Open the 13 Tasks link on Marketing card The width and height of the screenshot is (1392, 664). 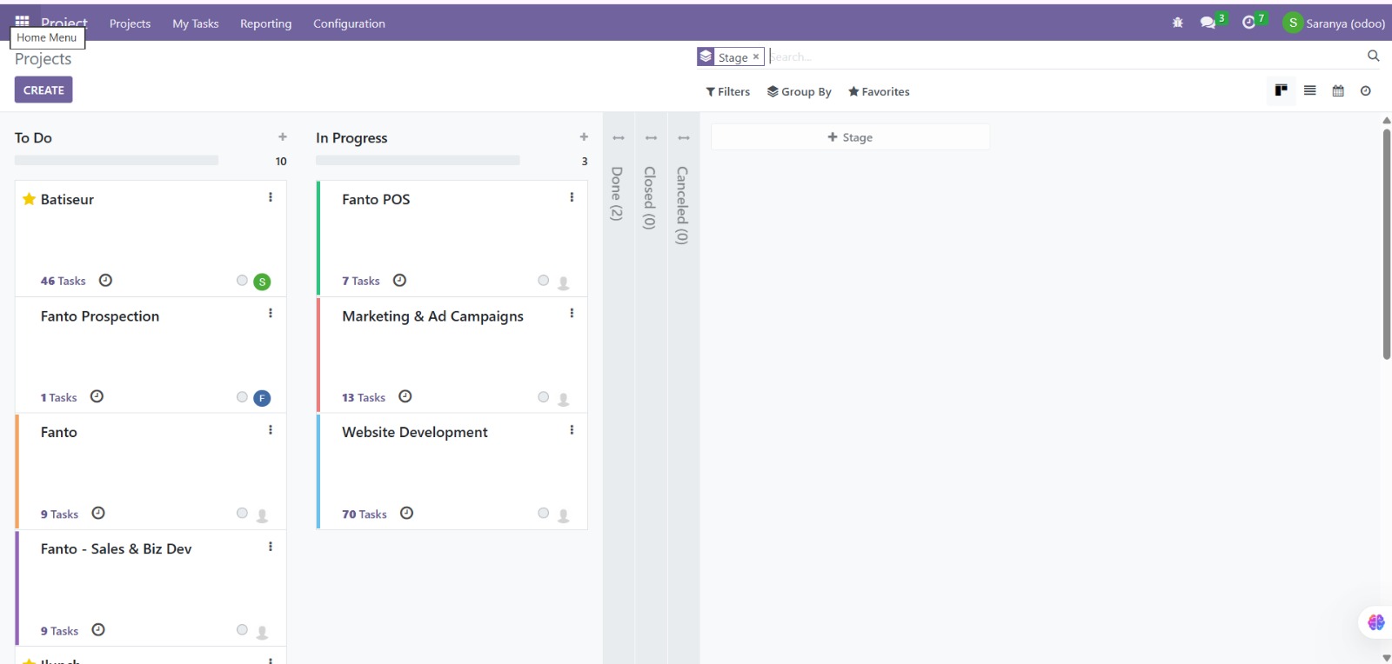(x=363, y=397)
